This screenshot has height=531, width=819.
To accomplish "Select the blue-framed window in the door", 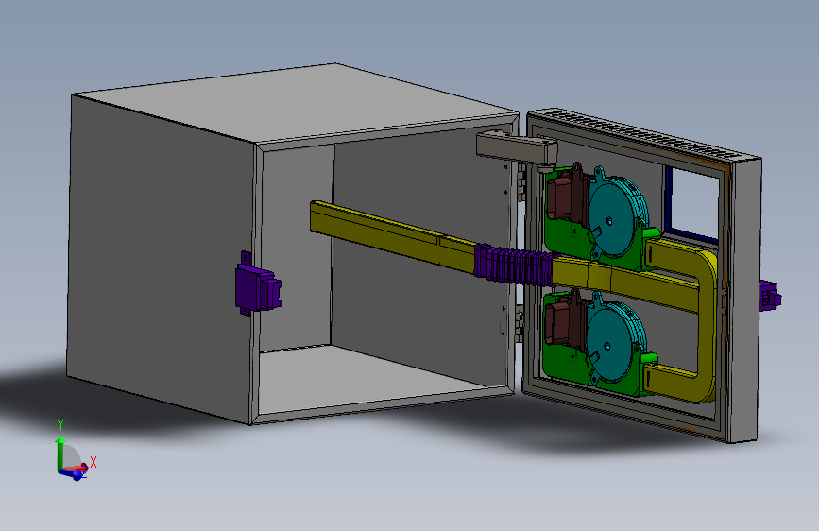I will 693,204.
